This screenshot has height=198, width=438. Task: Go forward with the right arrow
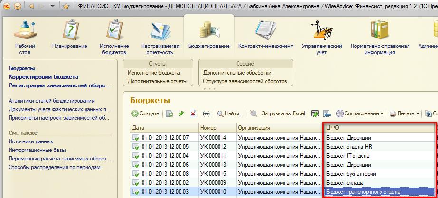pos(42,6)
